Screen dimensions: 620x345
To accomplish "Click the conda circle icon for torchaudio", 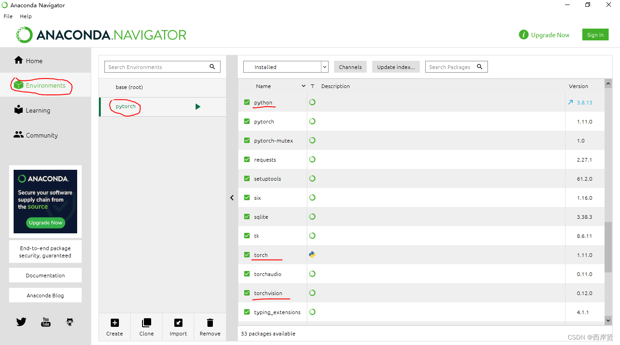I will pyautogui.click(x=312, y=274).
